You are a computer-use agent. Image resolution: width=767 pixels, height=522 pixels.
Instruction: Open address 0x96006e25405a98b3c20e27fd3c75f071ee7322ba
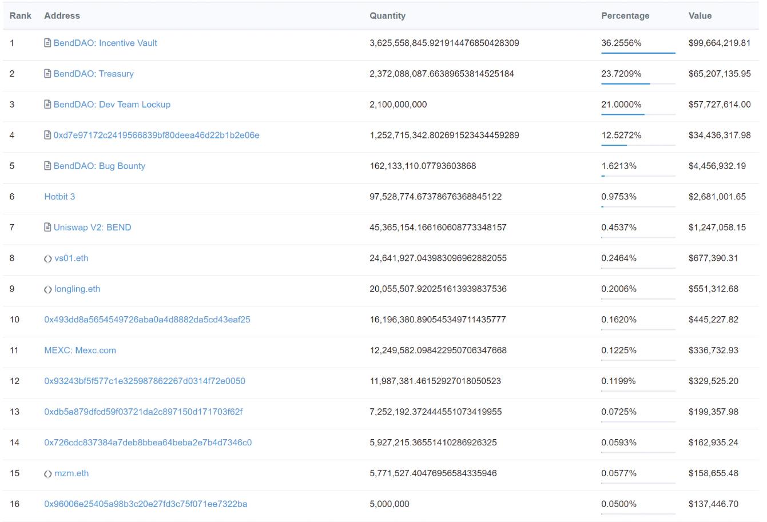tap(146, 504)
